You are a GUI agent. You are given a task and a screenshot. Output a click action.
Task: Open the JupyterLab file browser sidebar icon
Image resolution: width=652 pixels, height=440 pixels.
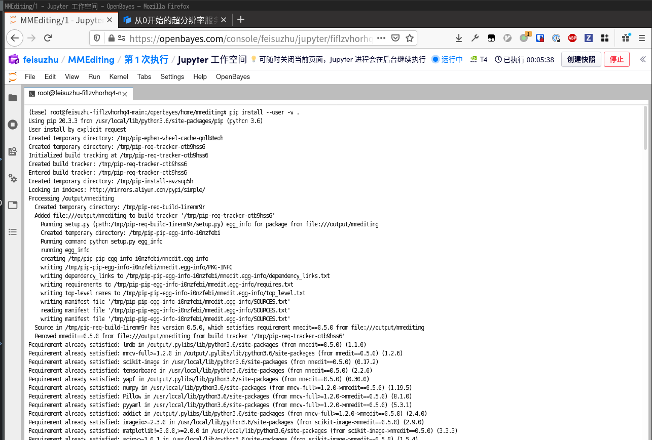(13, 98)
